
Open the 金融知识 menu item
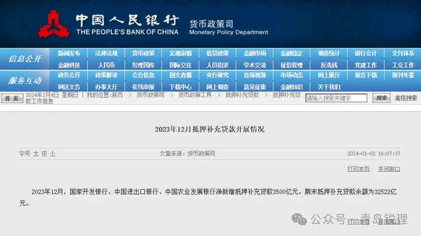(292, 87)
